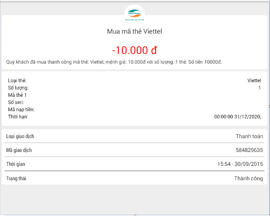This screenshot has width=270, height=217.
Task: Click the "Thời gian" row label
Action: coord(16,164)
